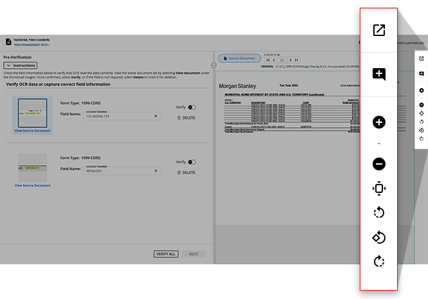Select the first 1099-CONS field thumbnail

[32, 113]
